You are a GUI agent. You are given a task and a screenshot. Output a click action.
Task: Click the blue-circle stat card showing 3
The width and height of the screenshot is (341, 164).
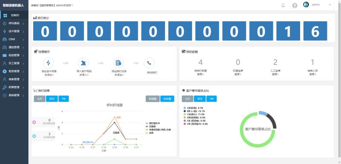pyautogui.click(x=43, y=136)
